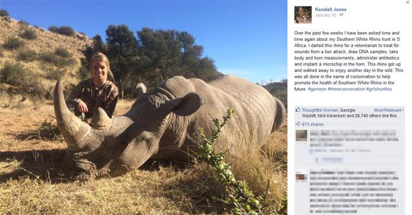Click the globe public privacy icon

point(341,15)
